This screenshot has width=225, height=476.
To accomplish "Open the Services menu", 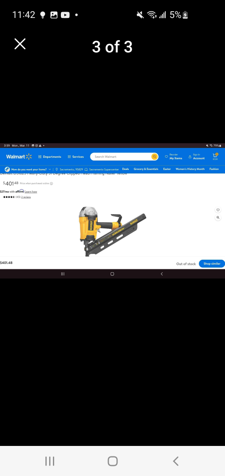I will coord(76,157).
